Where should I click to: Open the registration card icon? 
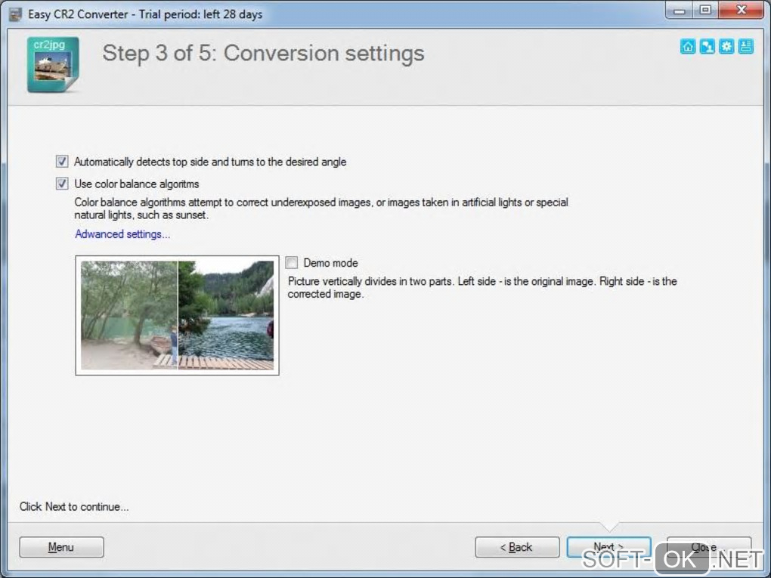click(x=745, y=47)
